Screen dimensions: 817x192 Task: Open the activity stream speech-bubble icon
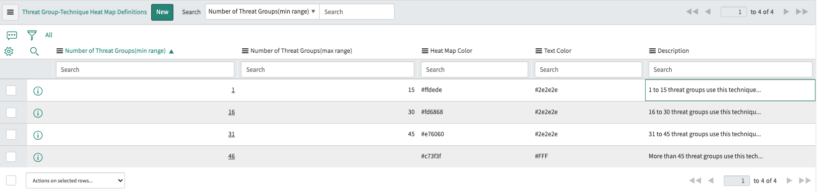12,35
